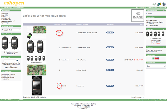
Task: Click the Specials box arrow icon
Action: (164, 29)
